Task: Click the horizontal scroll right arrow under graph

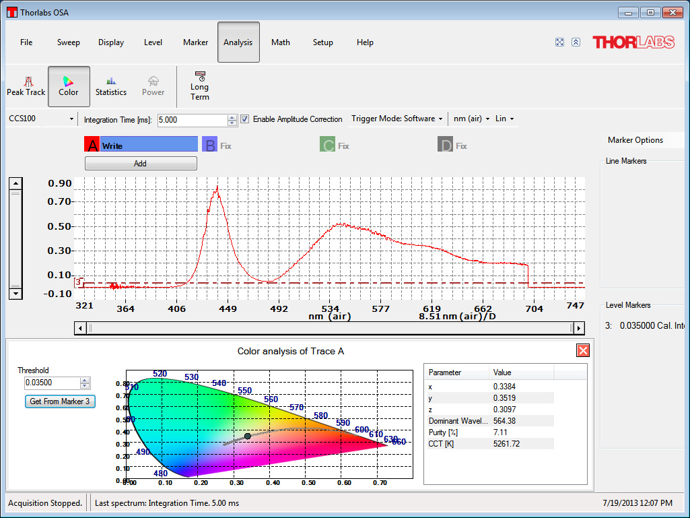Action: 579,328
